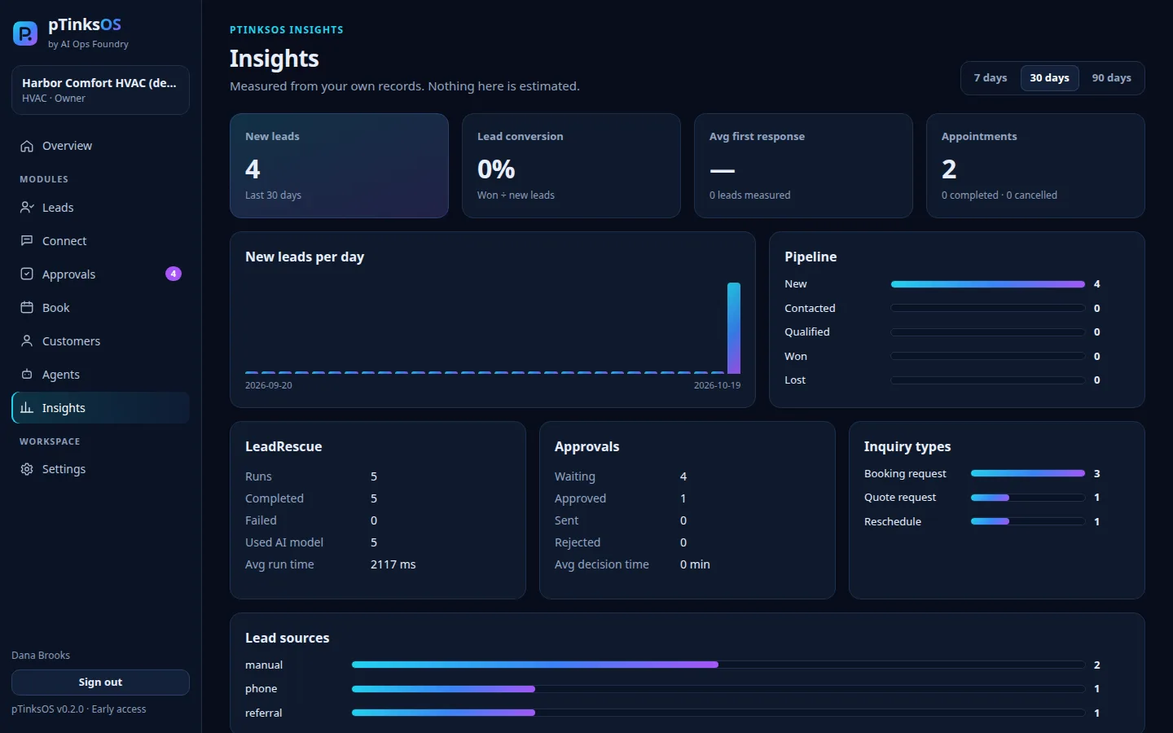The image size is (1173, 733).
Task: Click the Connect chat icon
Action: click(27, 241)
